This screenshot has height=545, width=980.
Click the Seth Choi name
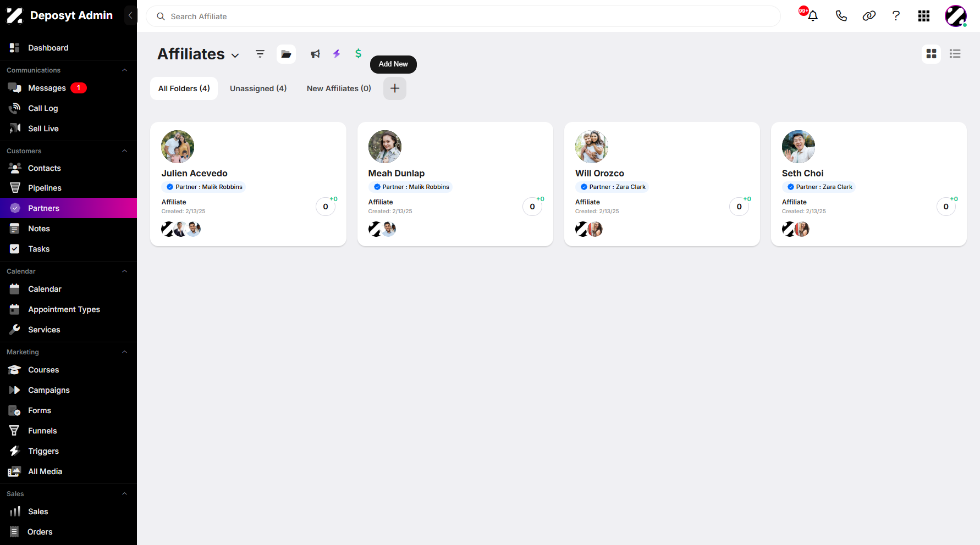[803, 174]
